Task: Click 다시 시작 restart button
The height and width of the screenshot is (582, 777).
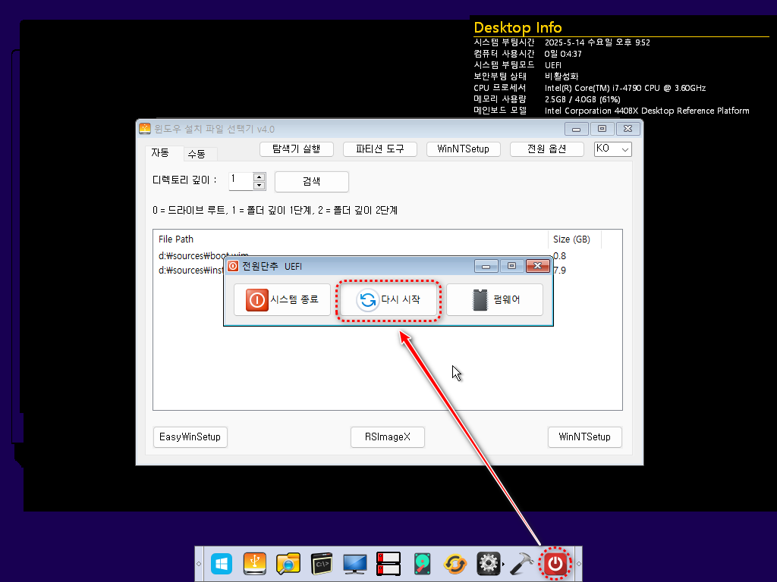Action: [388, 299]
